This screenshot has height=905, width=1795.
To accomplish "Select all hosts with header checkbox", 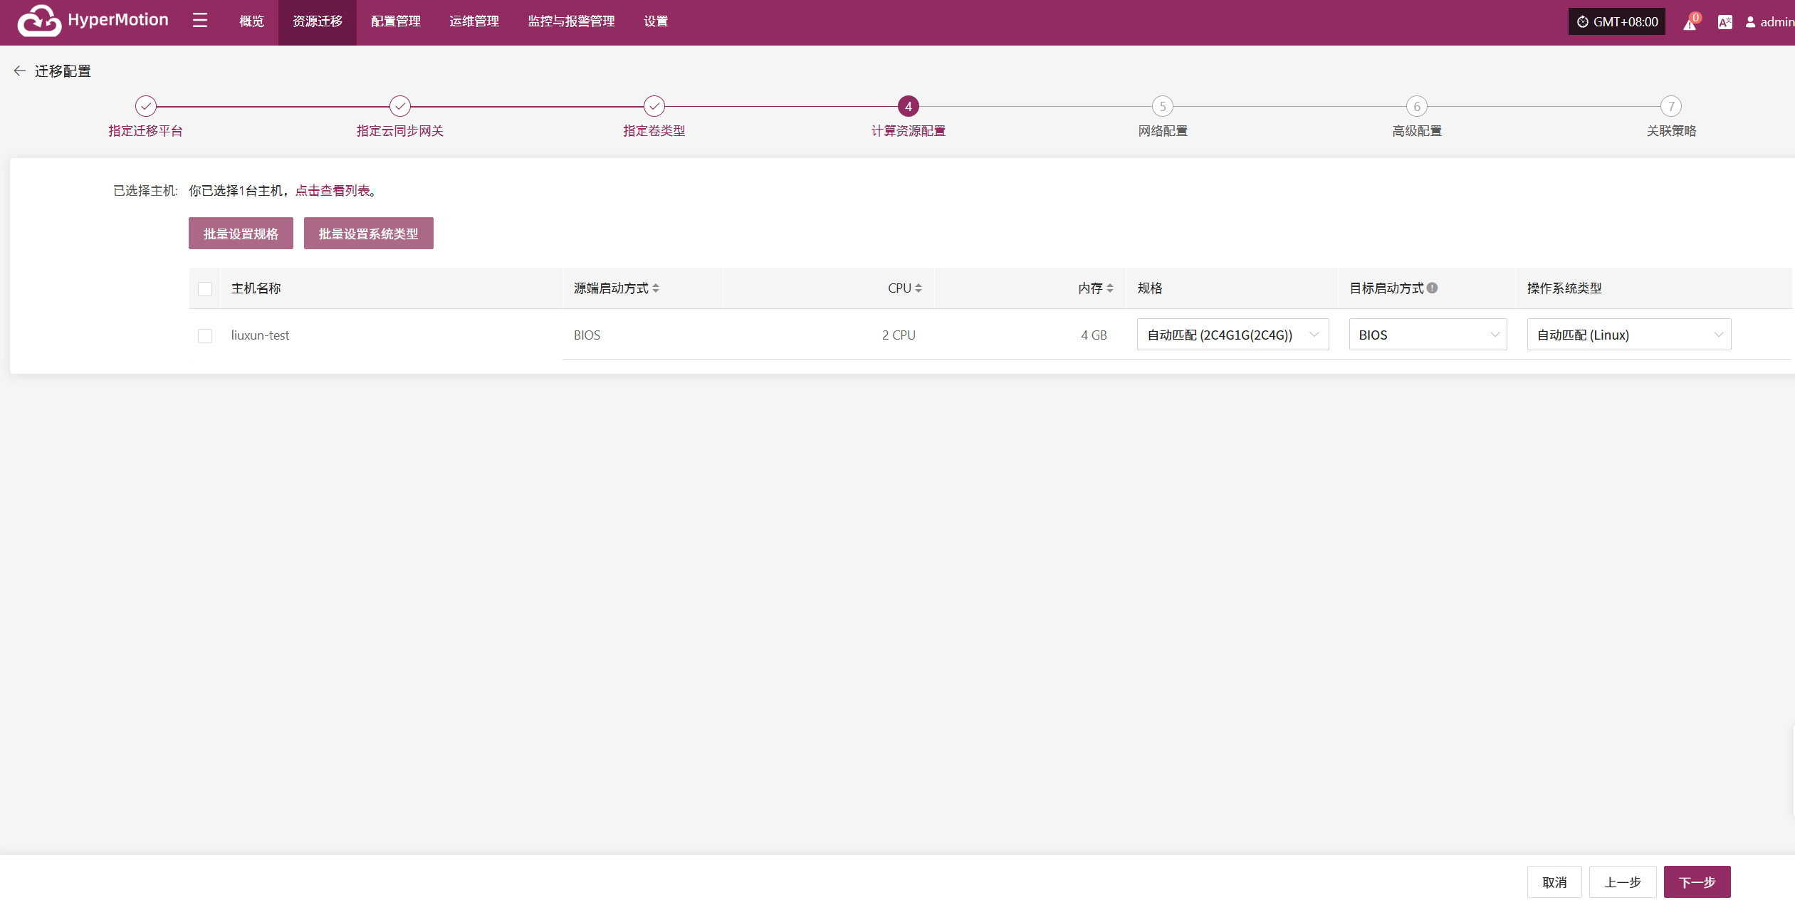I will click(205, 289).
